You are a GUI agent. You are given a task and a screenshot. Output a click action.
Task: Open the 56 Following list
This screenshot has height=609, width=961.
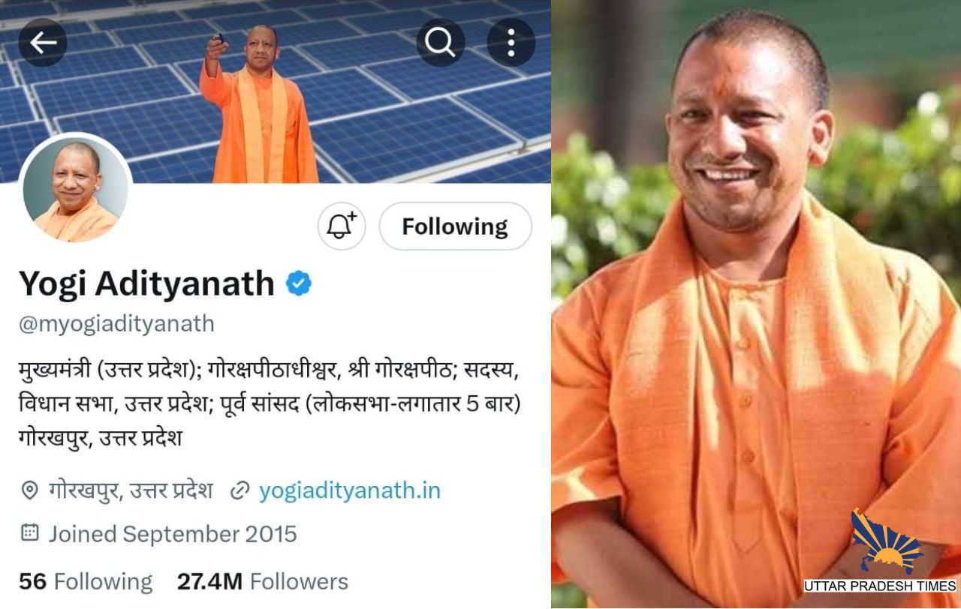pyautogui.click(x=86, y=581)
